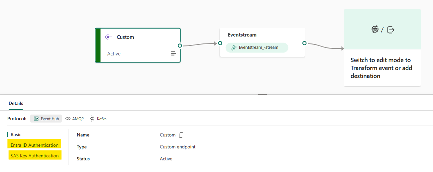
Task: Click the Event Hub protocol icon
Action: click(x=36, y=119)
